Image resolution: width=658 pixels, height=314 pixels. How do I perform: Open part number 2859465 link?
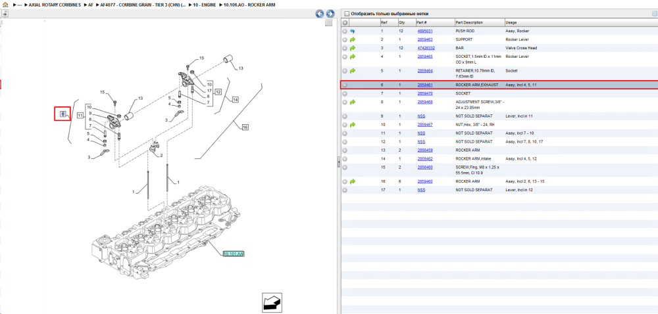tap(424, 56)
